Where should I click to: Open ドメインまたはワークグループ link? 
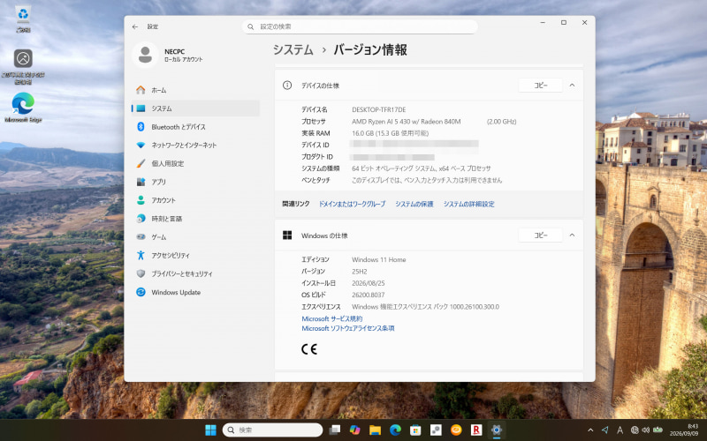coord(352,204)
